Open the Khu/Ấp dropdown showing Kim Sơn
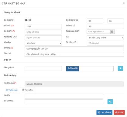This screenshot has width=127, height=117. pyautogui.click(x=43, y=43)
